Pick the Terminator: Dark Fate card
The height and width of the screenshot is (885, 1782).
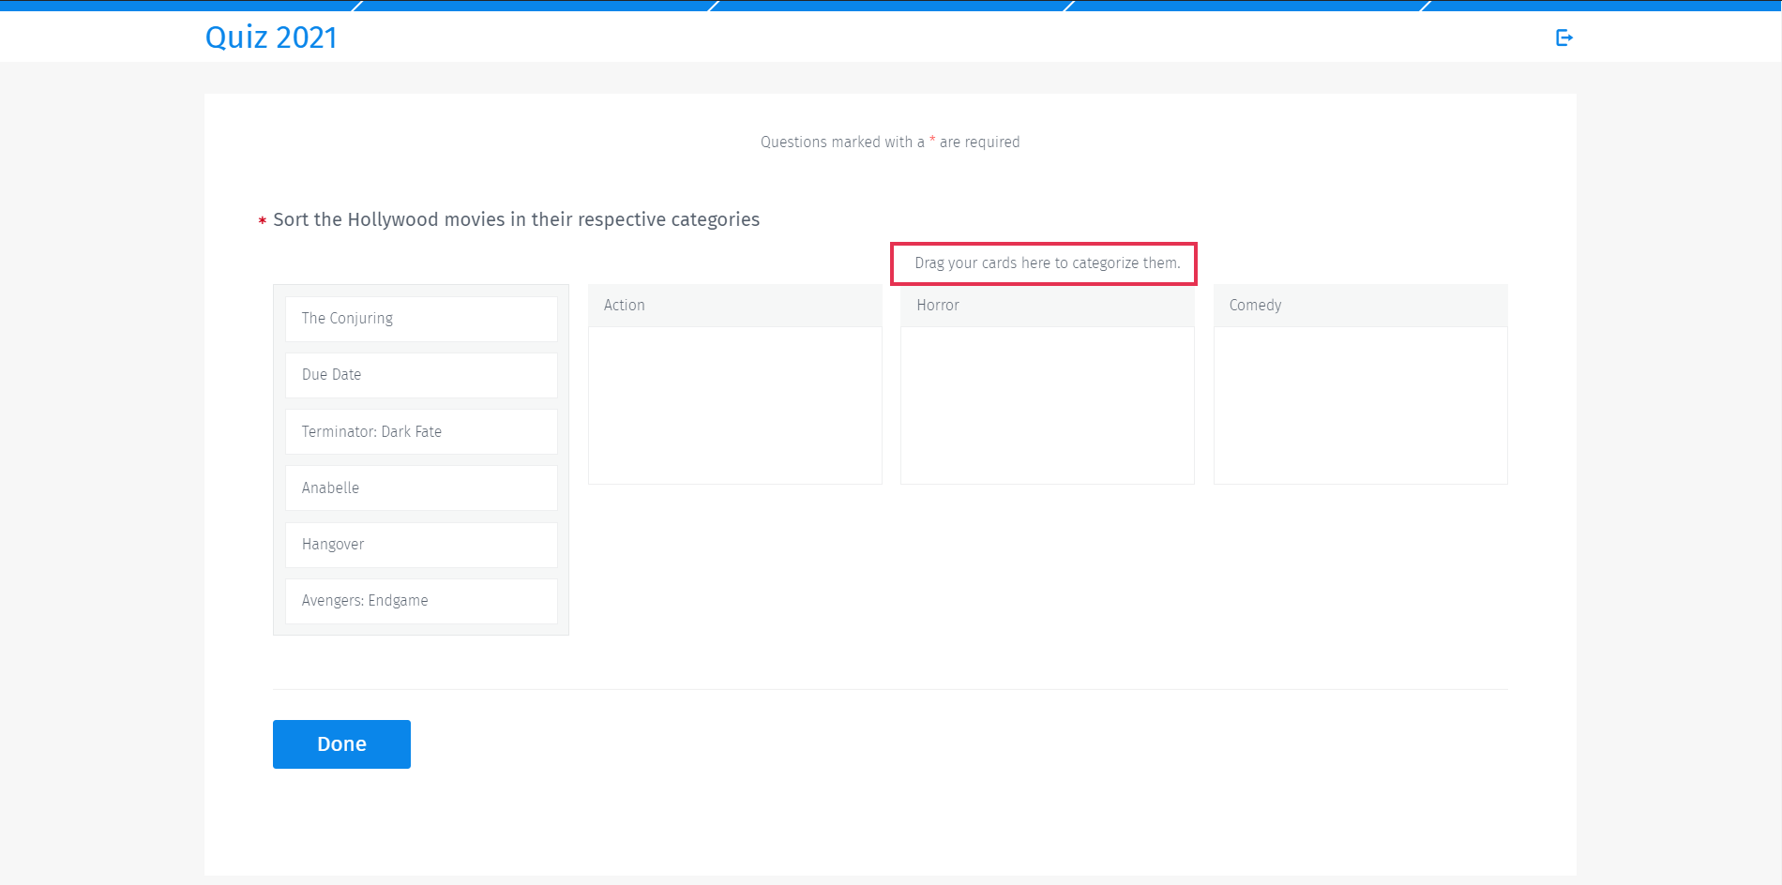pos(421,431)
